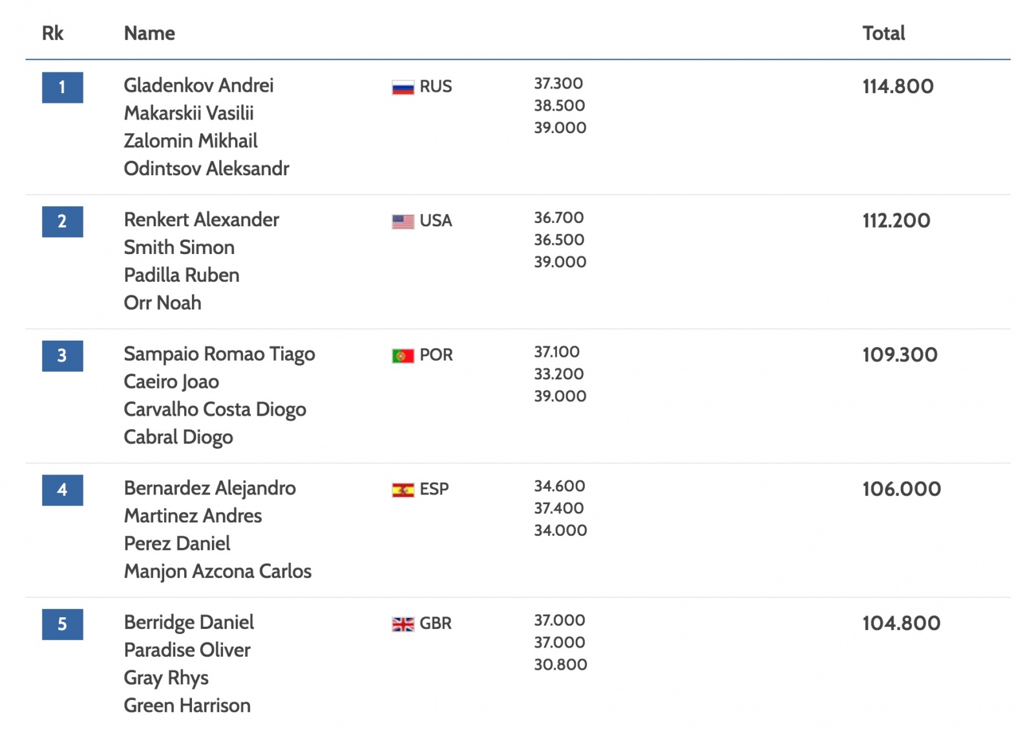The width and height of the screenshot is (1034, 731).
Task: Click the Great Britain flag icon
Action: (x=403, y=624)
